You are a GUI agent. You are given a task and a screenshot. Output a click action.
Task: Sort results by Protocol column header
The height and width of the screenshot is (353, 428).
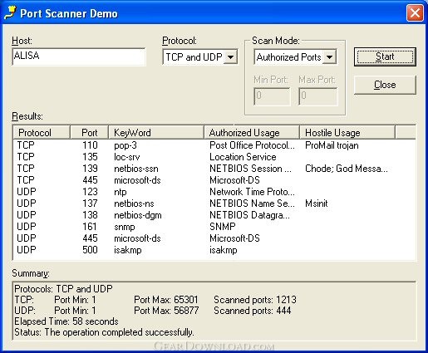coord(42,132)
